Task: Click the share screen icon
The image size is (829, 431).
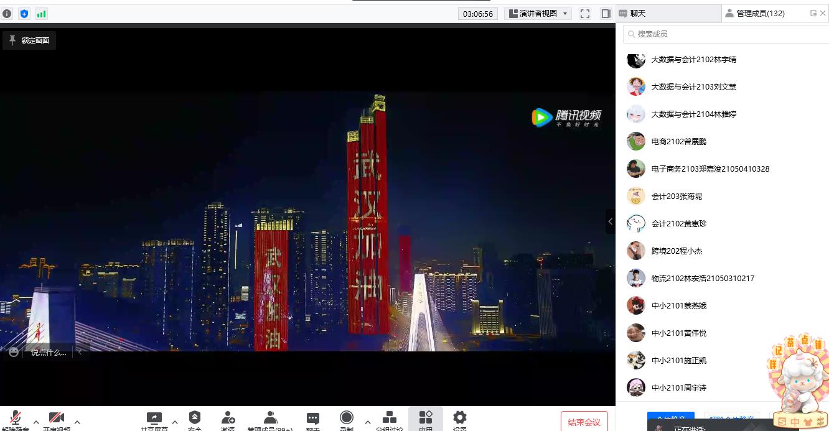Action: click(154, 418)
